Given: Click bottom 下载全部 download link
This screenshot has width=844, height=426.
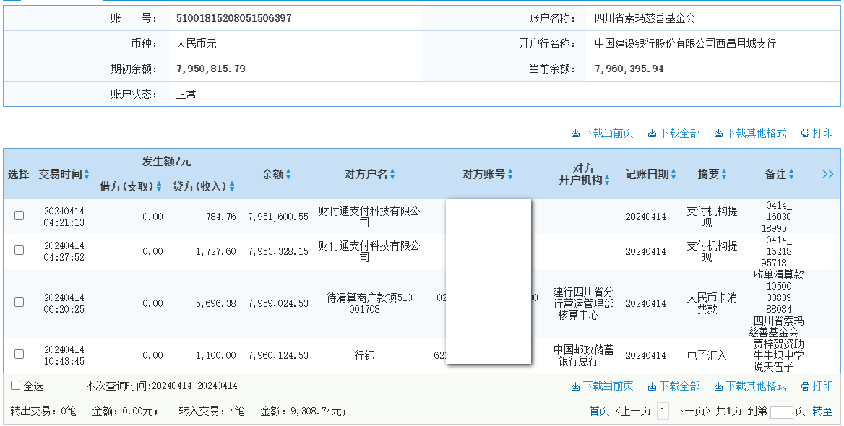Looking at the screenshot, I should point(674,386).
